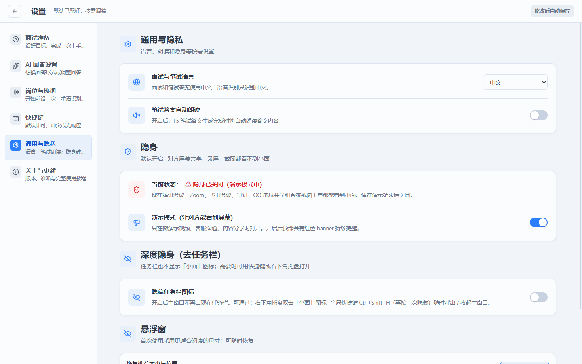This screenshot has width=582, height=364.
Task: Click 面试与笔试语言 label text
Action: [x=173, y=77]
